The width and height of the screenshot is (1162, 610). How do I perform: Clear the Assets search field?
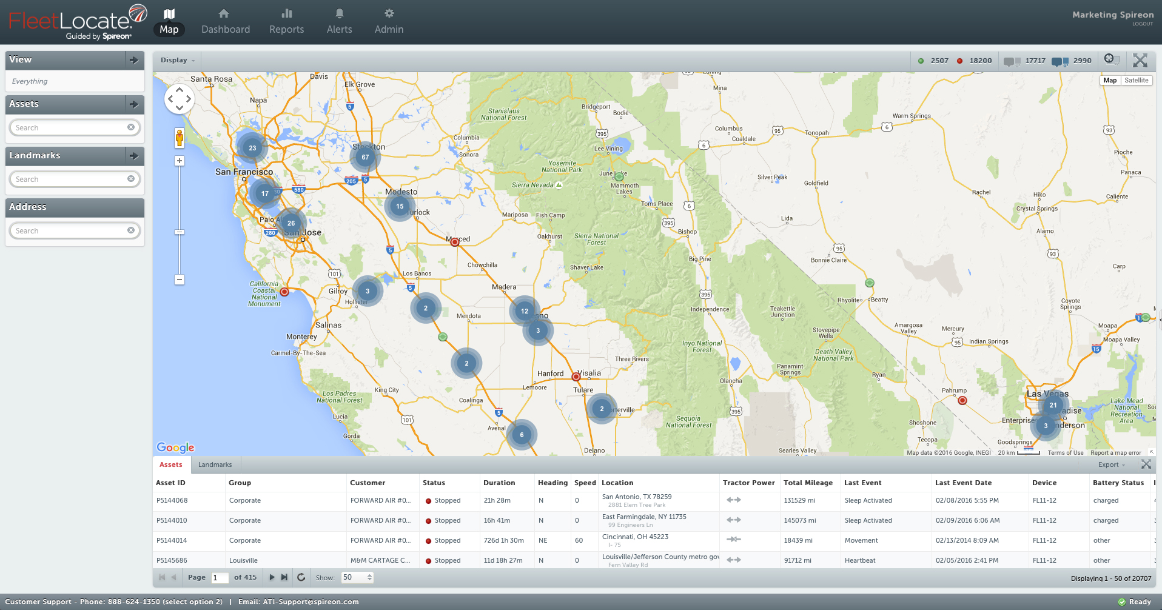pos(130,127)
